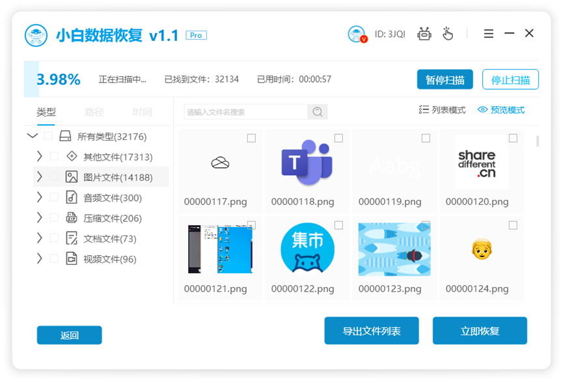Screen dimensions: 563x382
Task: Click the user avatar with V badge
Action: click(357, 34)
